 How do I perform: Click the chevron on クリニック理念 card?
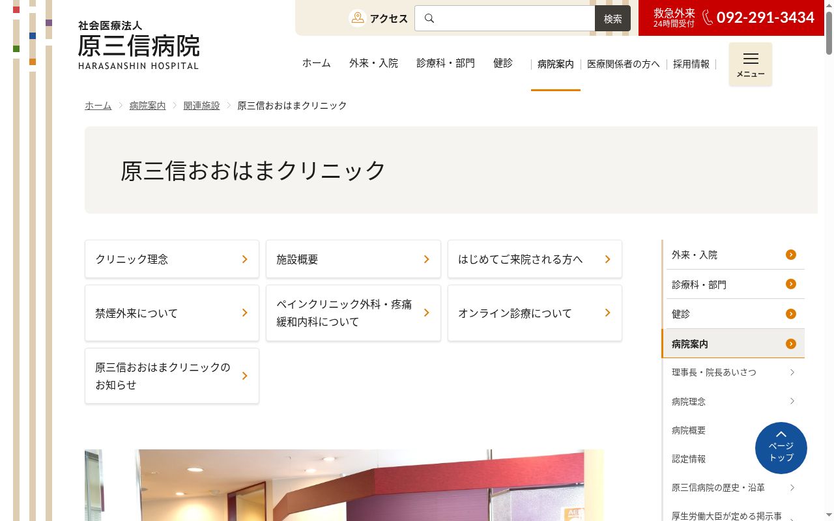245,259
